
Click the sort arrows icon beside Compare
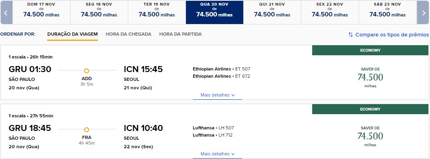[351, 35]
